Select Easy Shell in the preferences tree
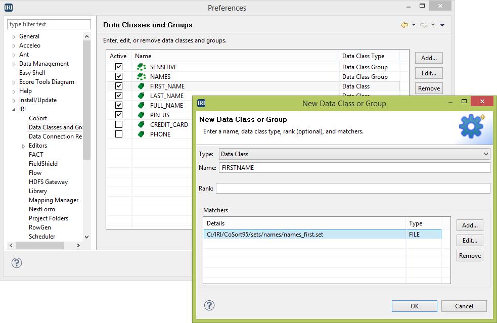 tap(32, 73)
